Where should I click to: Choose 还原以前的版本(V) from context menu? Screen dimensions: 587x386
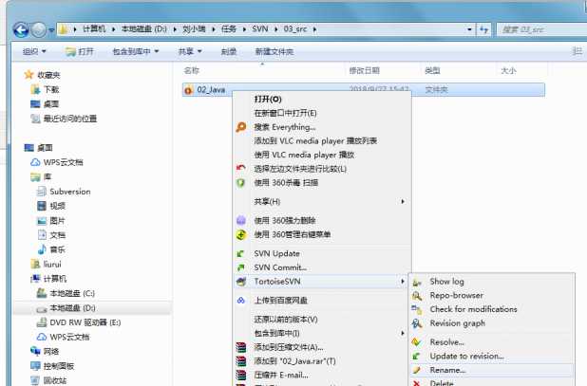tap(286, 319)
